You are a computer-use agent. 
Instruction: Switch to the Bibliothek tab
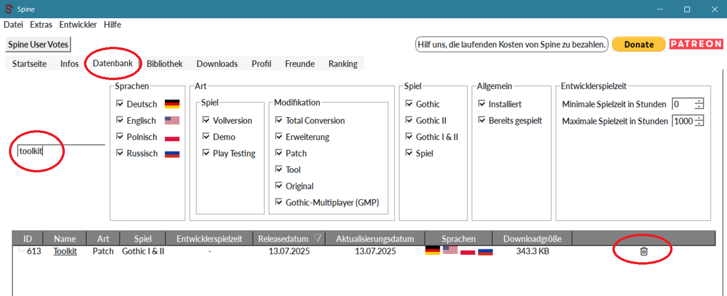(164, 64)
